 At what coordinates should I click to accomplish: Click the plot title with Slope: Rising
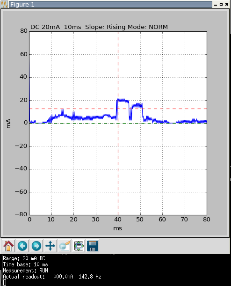pos(99,27)
